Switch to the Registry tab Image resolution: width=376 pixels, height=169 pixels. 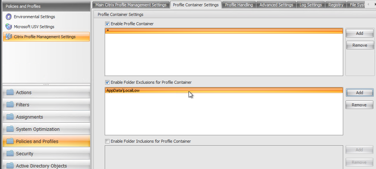pyautogui.click(x=336, y=5)
